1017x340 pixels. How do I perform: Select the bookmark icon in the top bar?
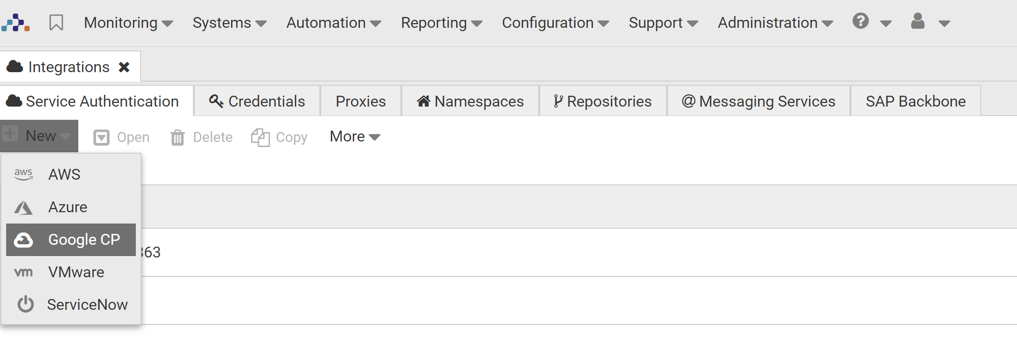(x=56, y=21)
